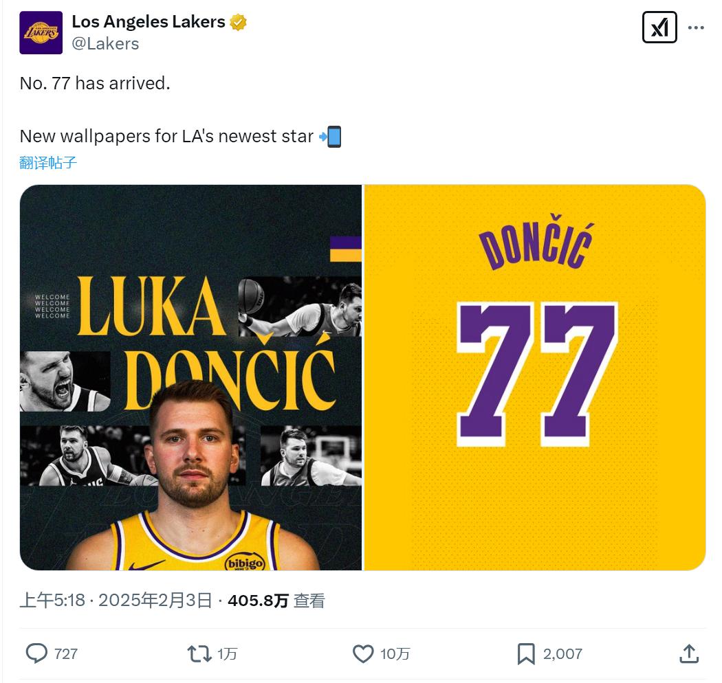Click the share upload icon
The width and height of the screenshot is (722, 683).
pos(689,653)
